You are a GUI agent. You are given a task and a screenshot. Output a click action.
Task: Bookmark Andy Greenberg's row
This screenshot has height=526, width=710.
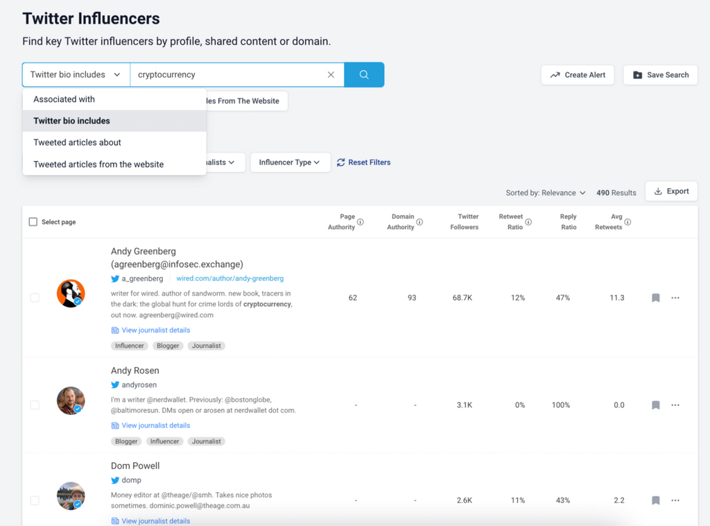(x=655, y=298)
